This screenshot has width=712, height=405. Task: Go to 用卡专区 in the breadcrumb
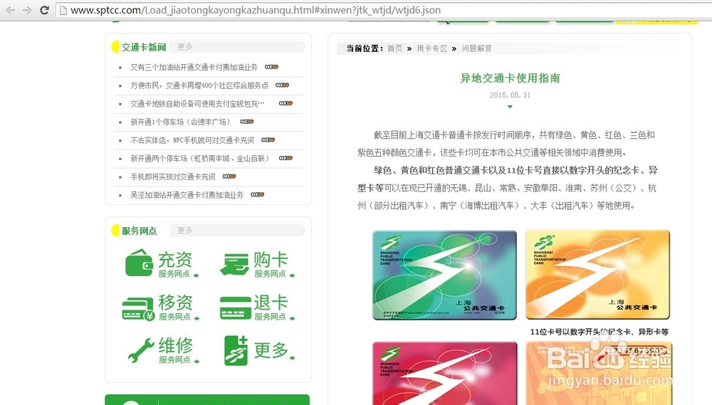click(x=432, y=48)
